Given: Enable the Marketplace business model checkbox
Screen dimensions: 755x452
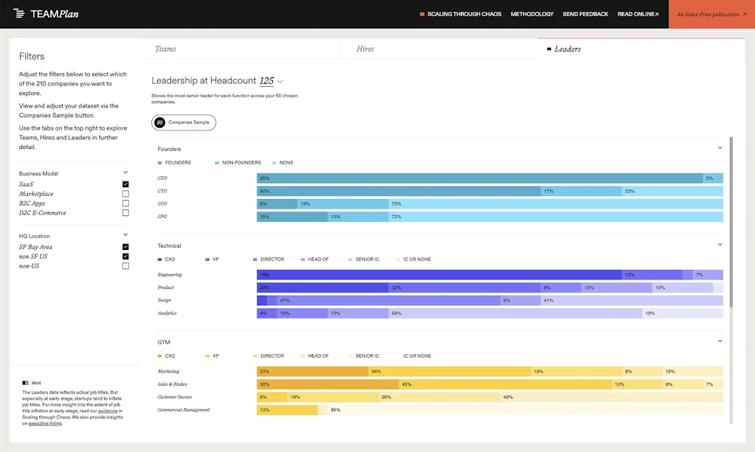Looking at the screenshot, I should click(x=126, y=193).
